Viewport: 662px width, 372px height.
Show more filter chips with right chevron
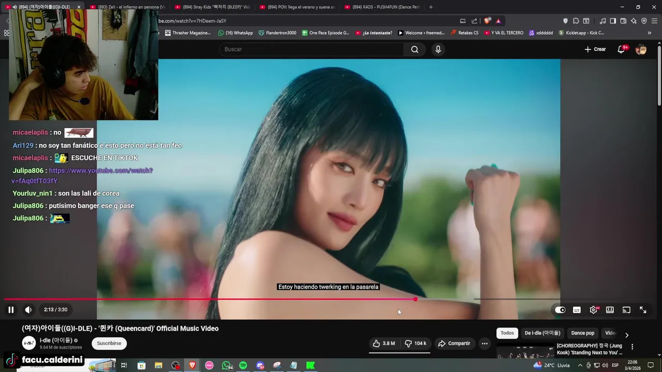pos(627,335)
